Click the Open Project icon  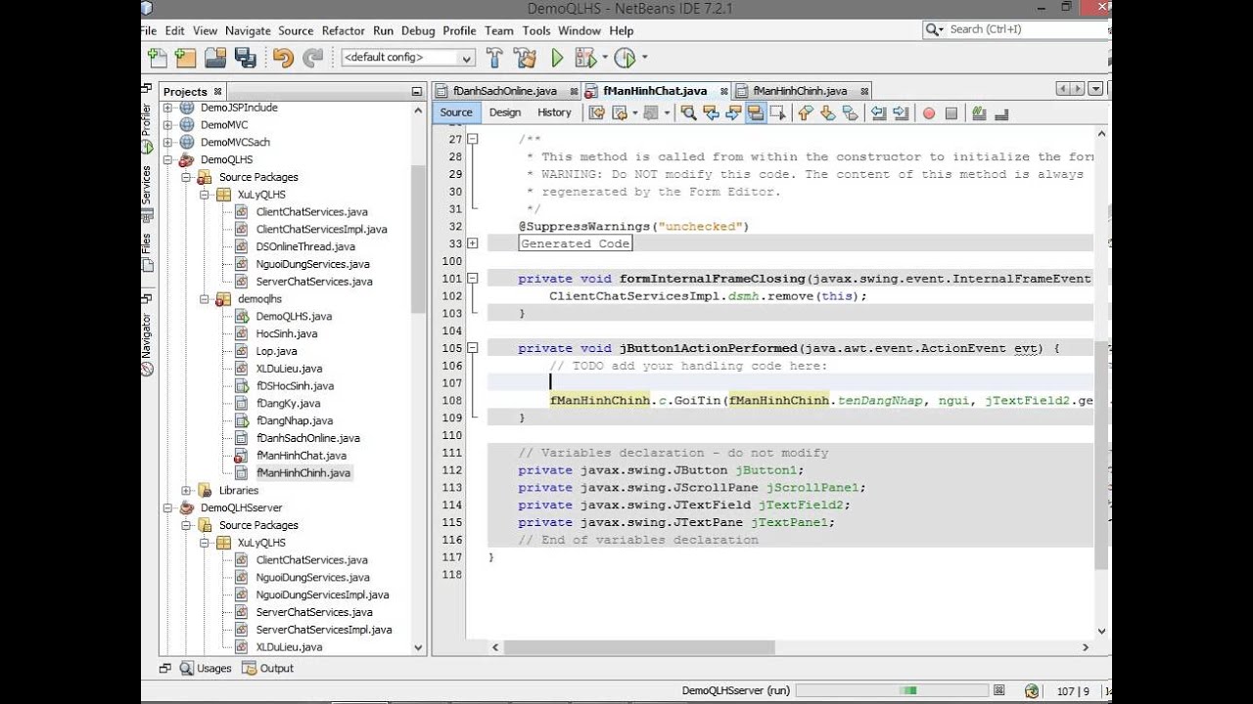click(216, 58)
